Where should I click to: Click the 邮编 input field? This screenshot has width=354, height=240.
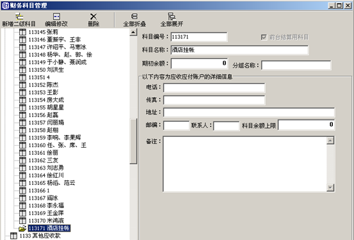176,125
